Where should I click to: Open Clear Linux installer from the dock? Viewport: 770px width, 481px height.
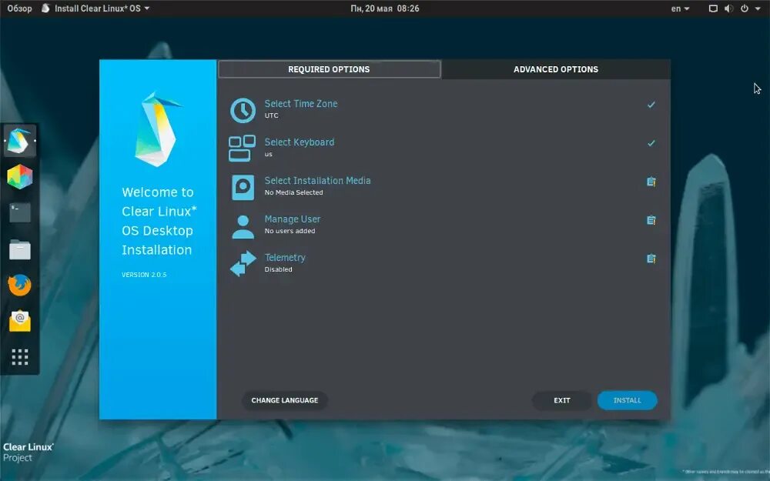20,142
